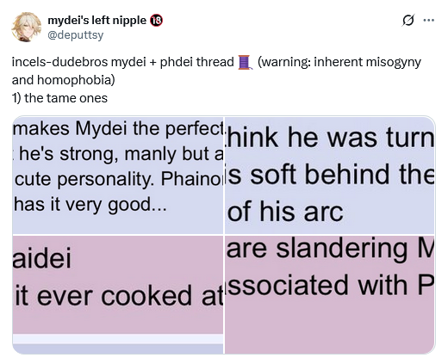Click the Grok slashed-circle icon
The height and width of the screenshot is (364, 448).
(408, 21)
